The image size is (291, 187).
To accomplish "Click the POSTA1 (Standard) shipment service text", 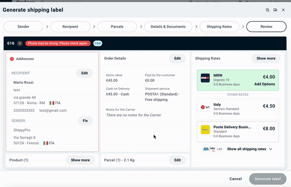I will coord(162,97).
